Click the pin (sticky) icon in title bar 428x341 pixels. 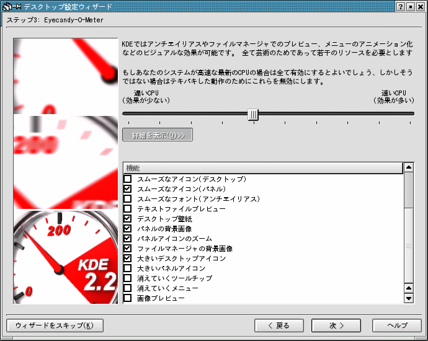click(x=17, y=7)
